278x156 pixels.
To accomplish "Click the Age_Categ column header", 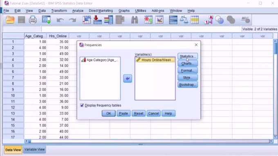I will tap(36, 36).
